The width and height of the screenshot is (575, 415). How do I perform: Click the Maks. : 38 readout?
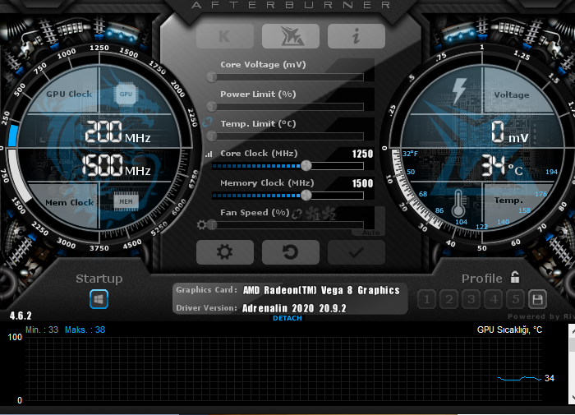(x=85, y=330)
